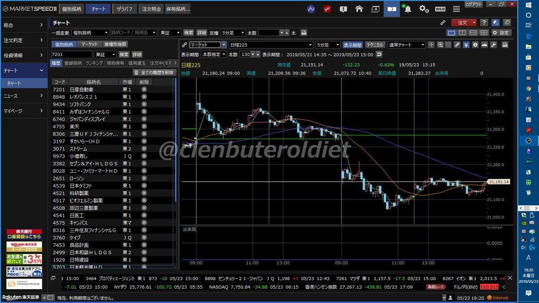Open the 投資情報 sidebar menu
Image resolution: width=539 pixels, height=303 pixels.
(24, 55)
